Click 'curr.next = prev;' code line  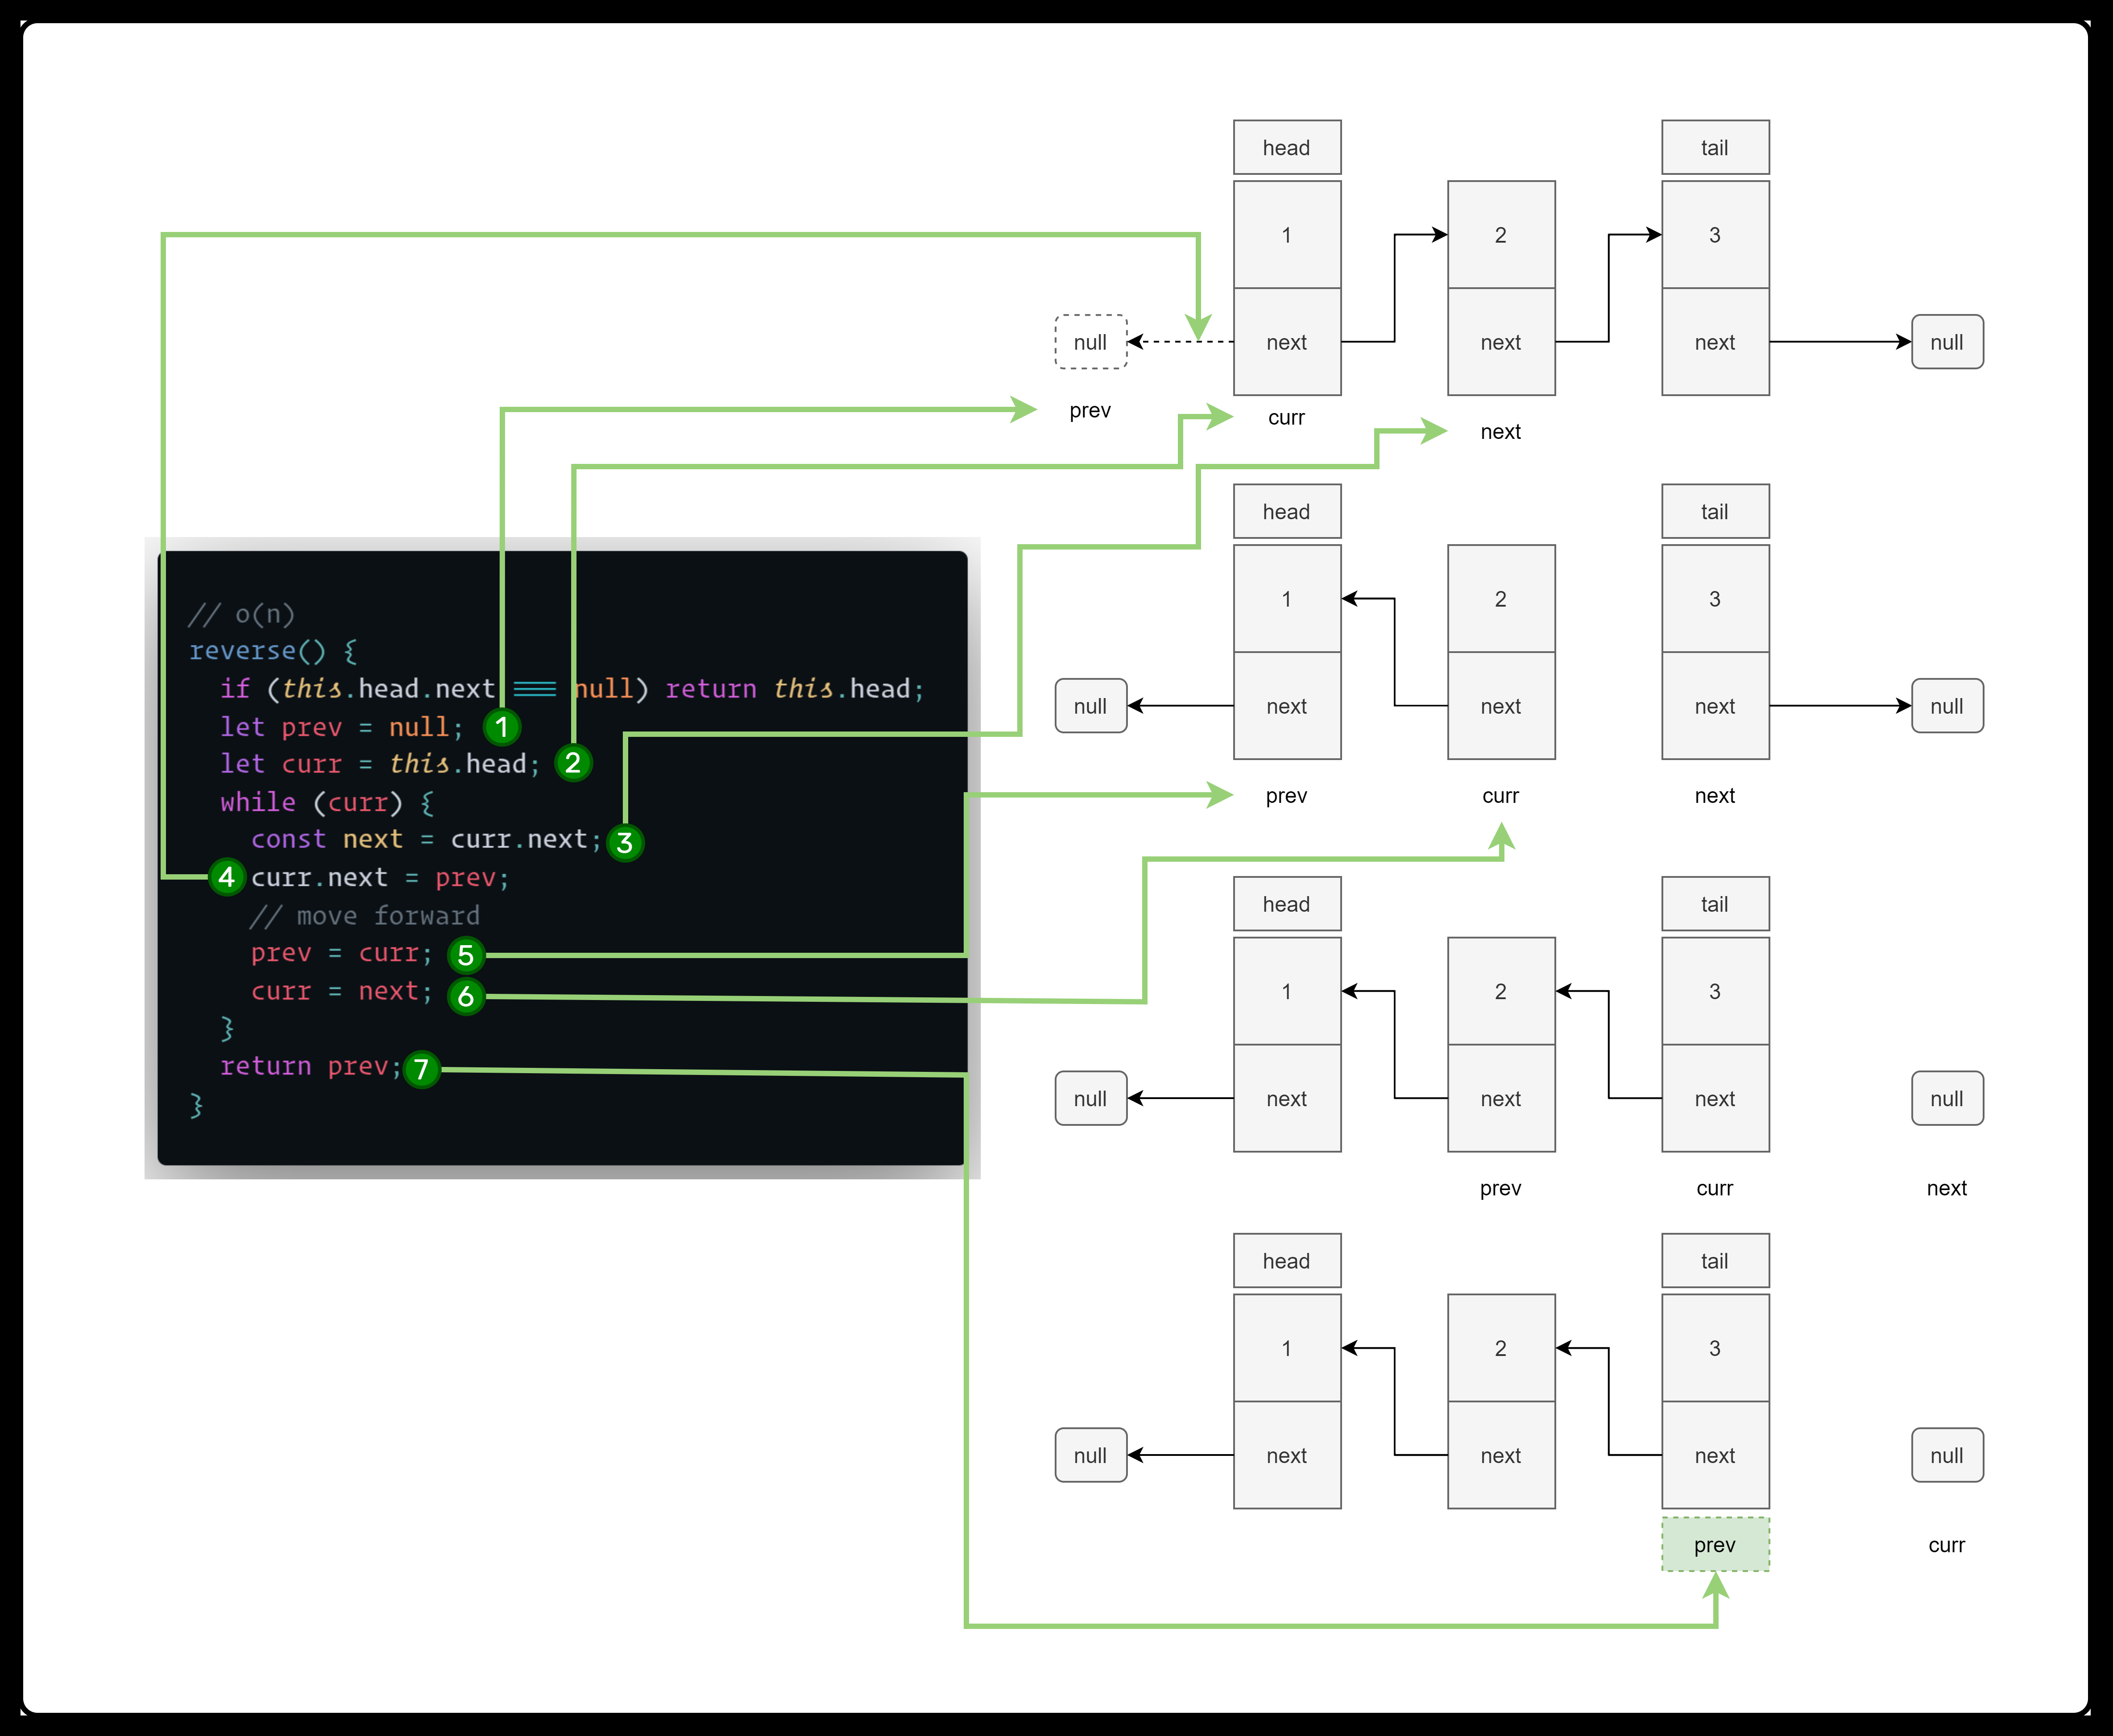(380, 878)
